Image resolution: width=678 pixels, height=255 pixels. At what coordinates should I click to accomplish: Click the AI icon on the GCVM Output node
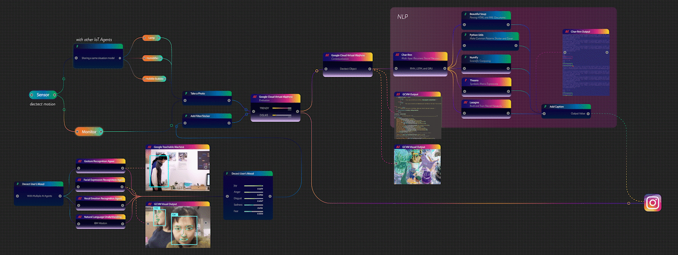pos(398,94)
